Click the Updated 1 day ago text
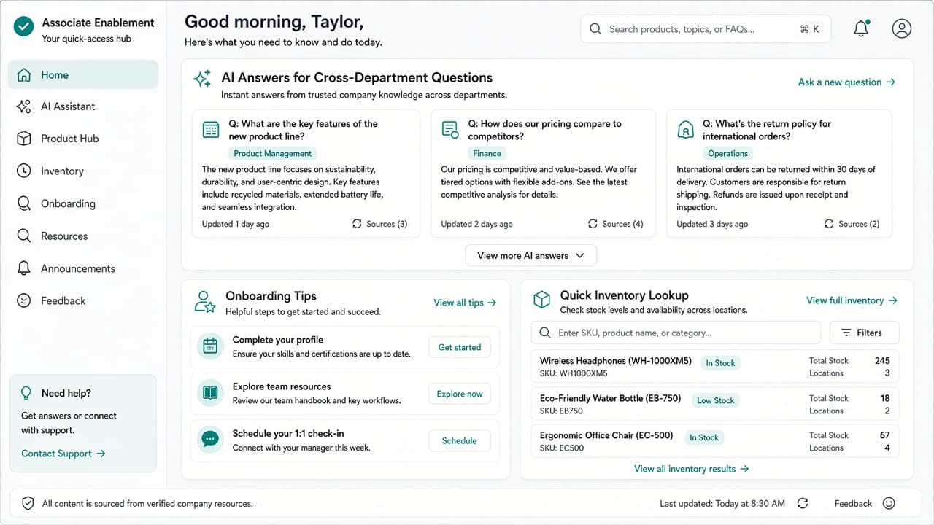Screen dimensions: 934x525 [236, 224]
